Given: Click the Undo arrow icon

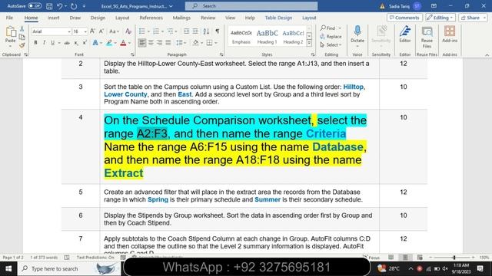Looking at the screenshot, I should tap(60, 6).
